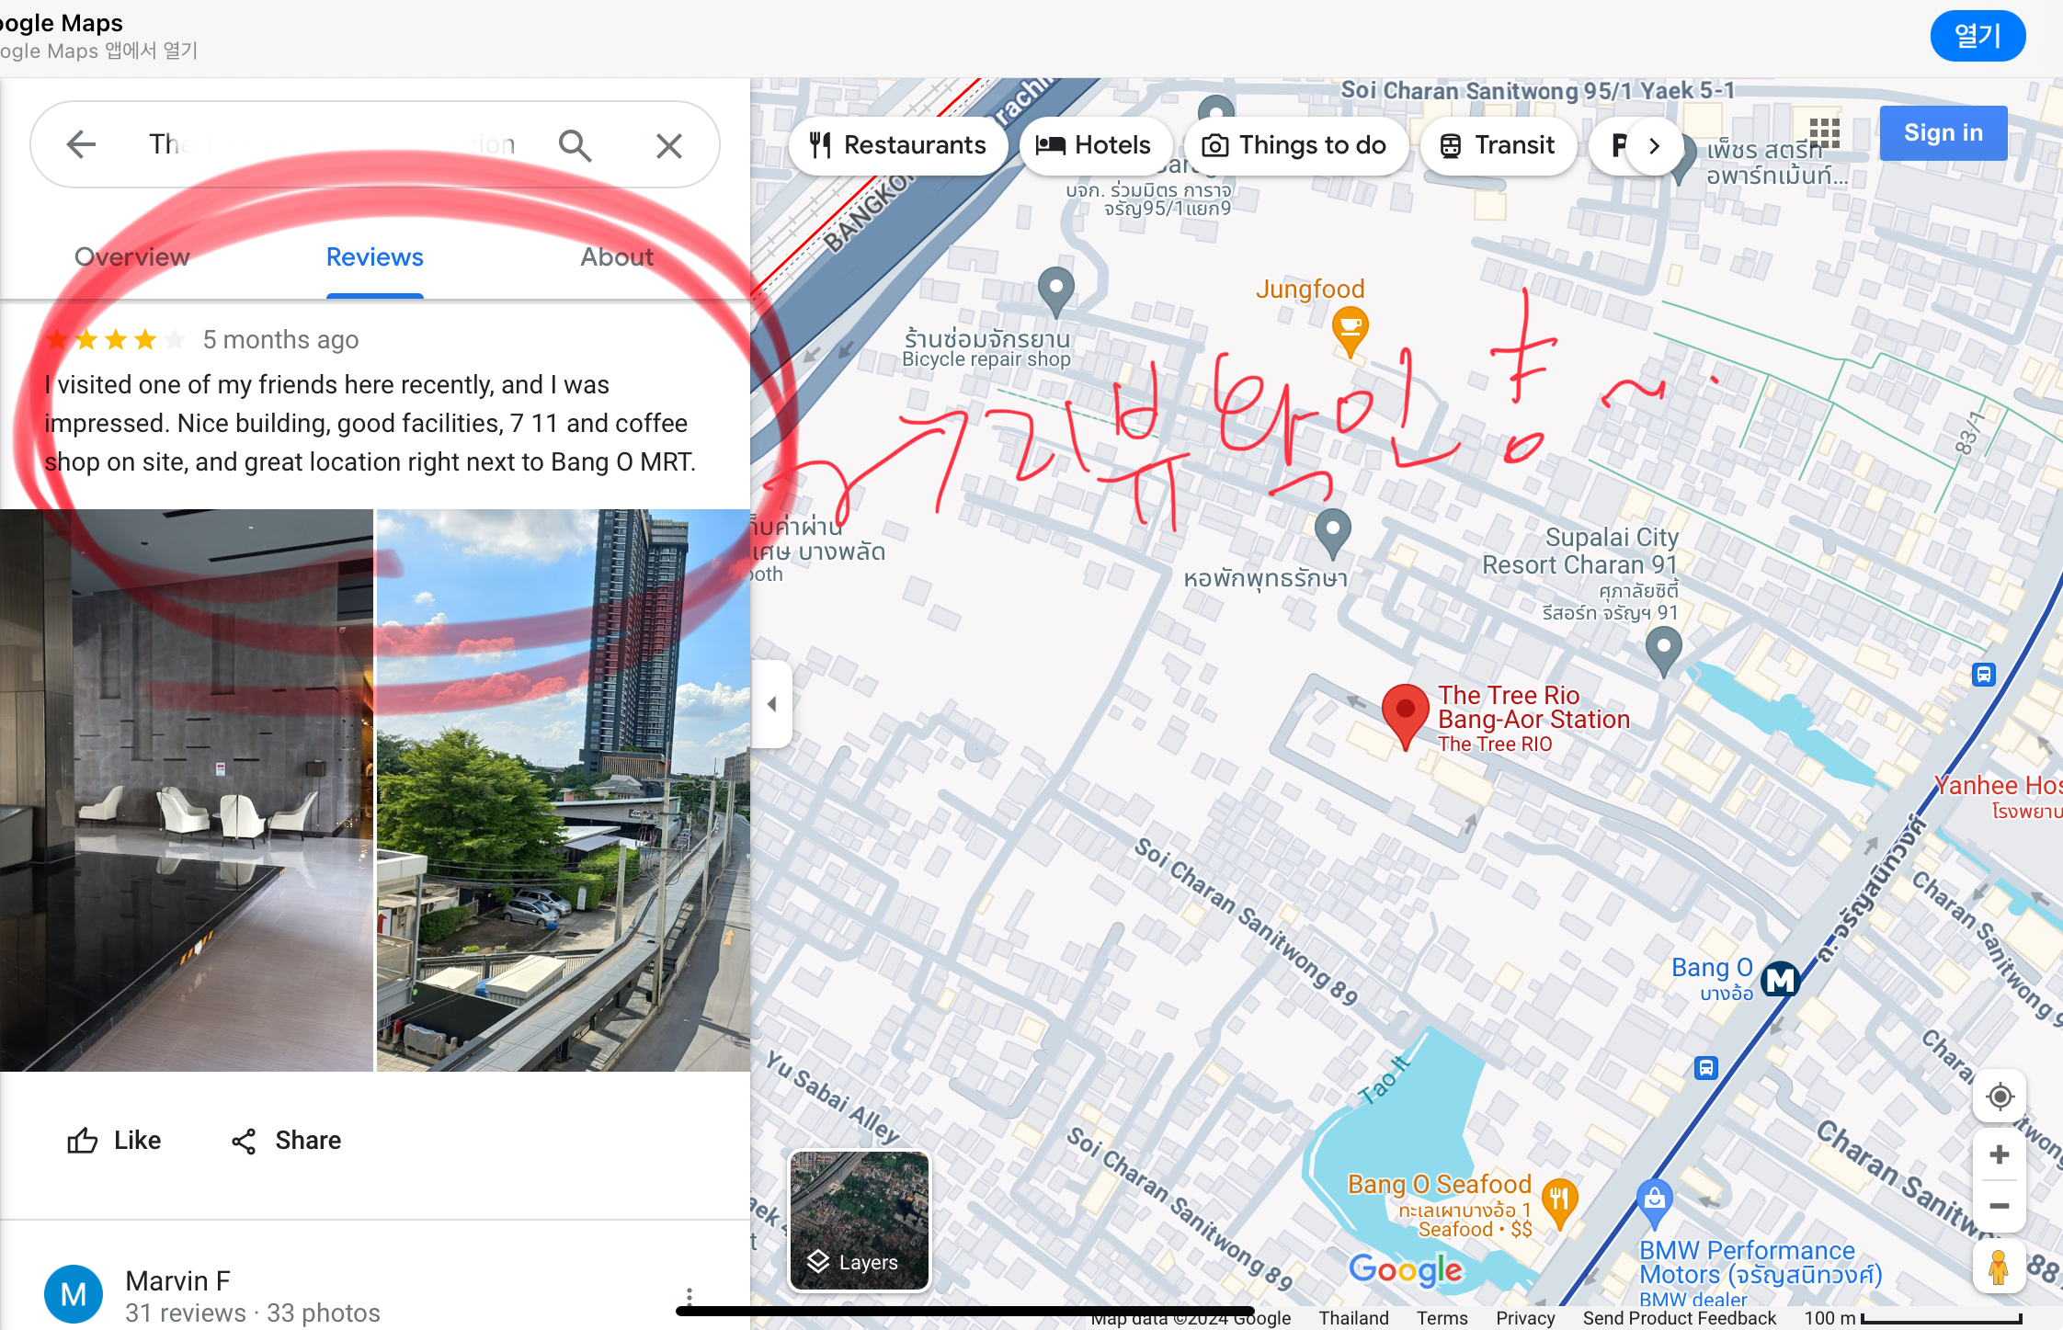This screenshot has height=1330, width=2063.
Task: Tap the blue 열기 open button
Action: coord(1978,37)
